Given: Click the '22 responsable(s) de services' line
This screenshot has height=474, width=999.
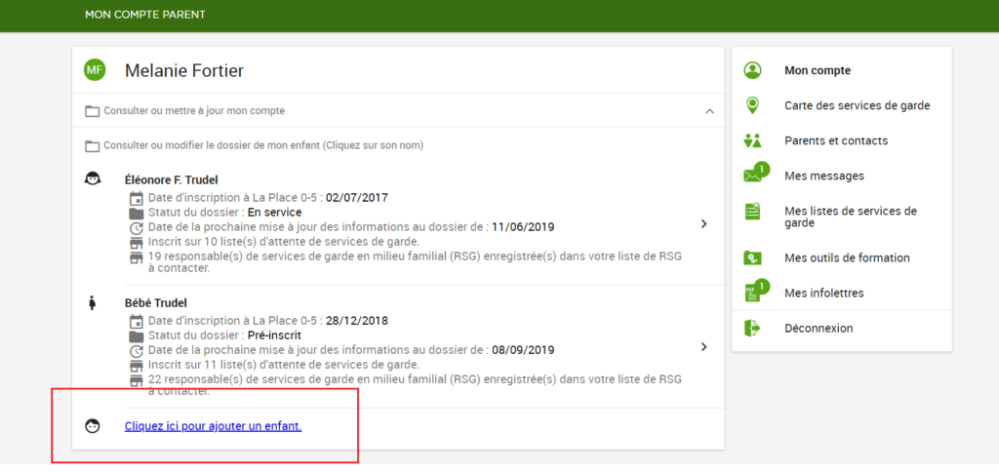Looking at the screenshot, I should [415, 385].
